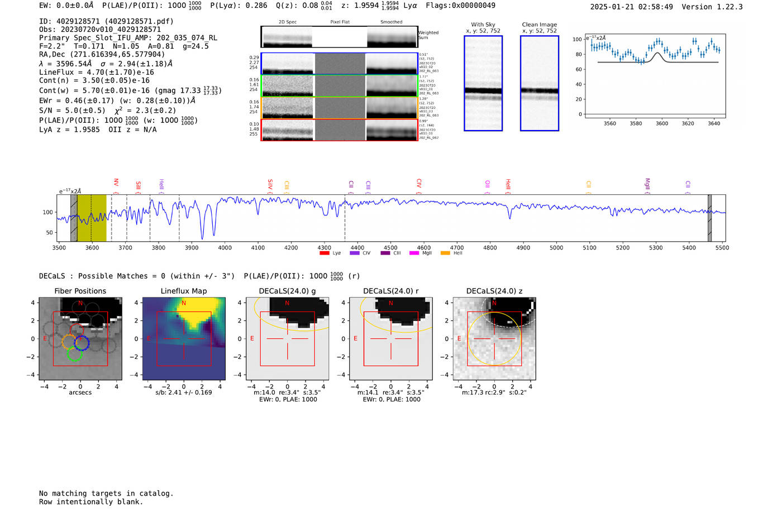Click the 'Q(z): 0.08' header value
The width and height of the screenshot is (782, 532).
(297, 6)
